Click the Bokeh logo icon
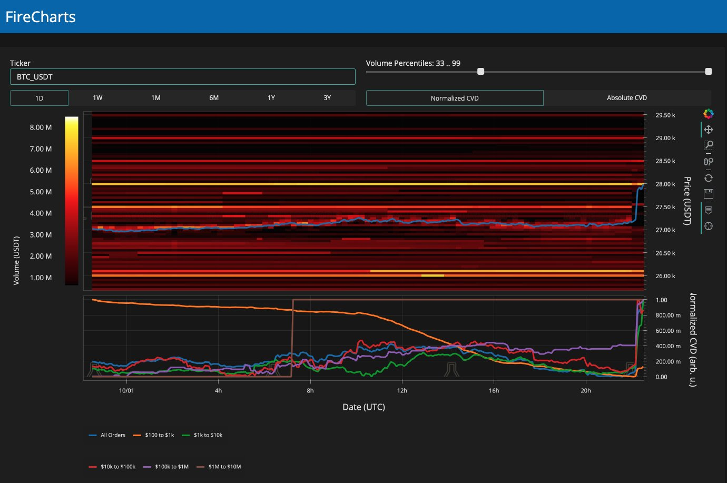Viewport: 727px width, 483px height. [709, 114]
